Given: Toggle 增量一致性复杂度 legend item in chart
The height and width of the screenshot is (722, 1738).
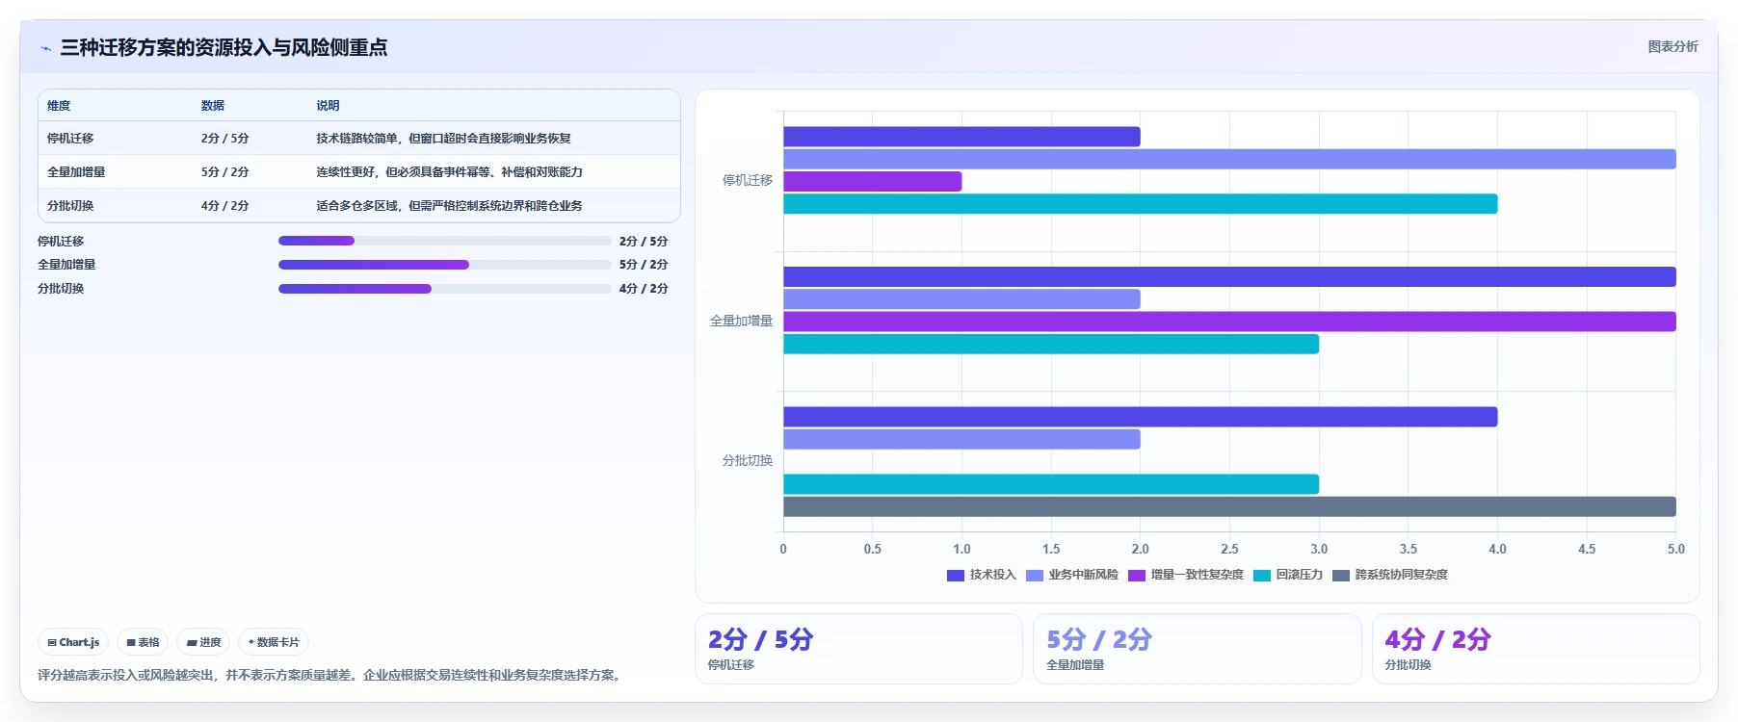Looking at the screenshot, I should tap(1186, 575).
